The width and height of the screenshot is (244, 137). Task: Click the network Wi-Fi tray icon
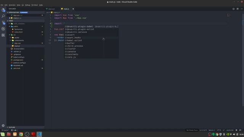(x=231, y=134)
